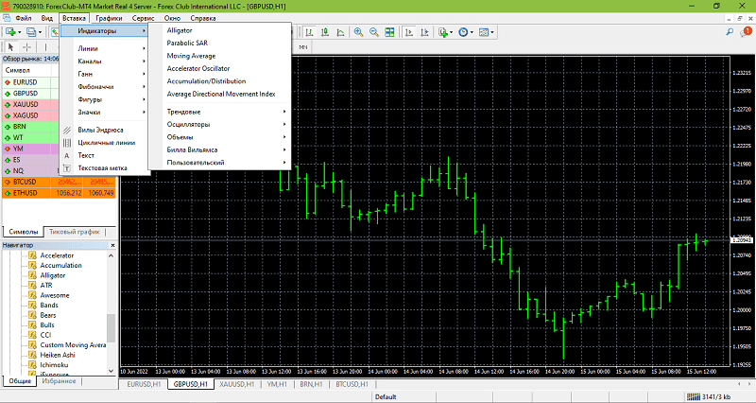
Task: Switch to the XAUUSD,H1 chart tab
Action: click(237, 384)
